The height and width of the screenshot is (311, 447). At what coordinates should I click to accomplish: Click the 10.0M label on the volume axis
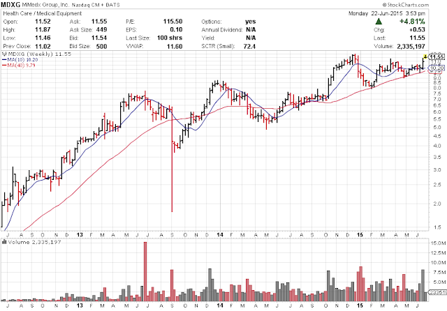(439, 262)
